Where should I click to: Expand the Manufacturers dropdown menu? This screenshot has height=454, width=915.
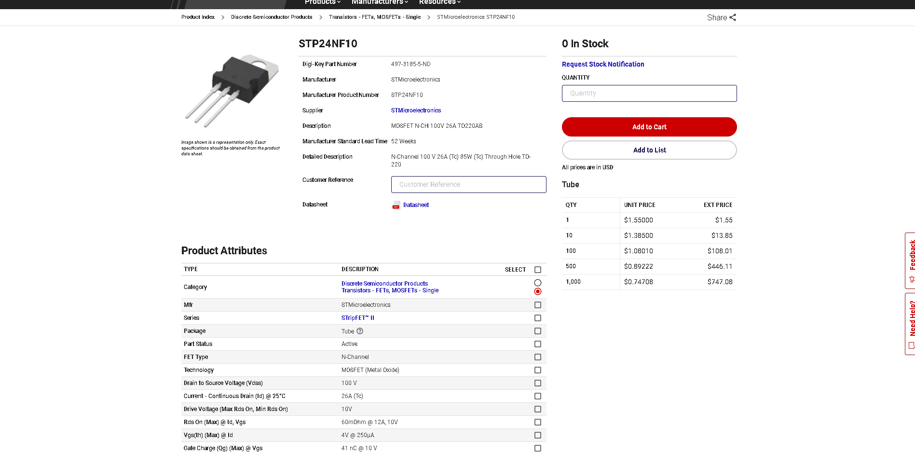click(380, 2)
